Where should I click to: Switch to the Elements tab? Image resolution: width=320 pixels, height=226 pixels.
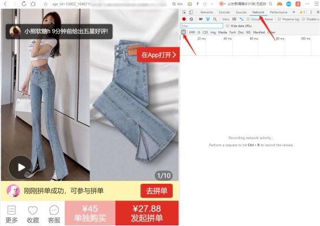click(x=207, y=12)
